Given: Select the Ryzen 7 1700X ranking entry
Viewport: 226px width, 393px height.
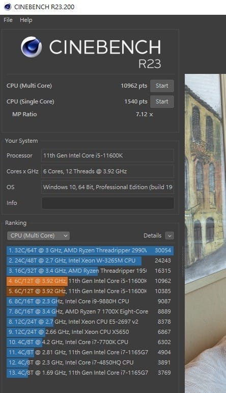Looking at the screenshot, I should (x=90, y=311).
